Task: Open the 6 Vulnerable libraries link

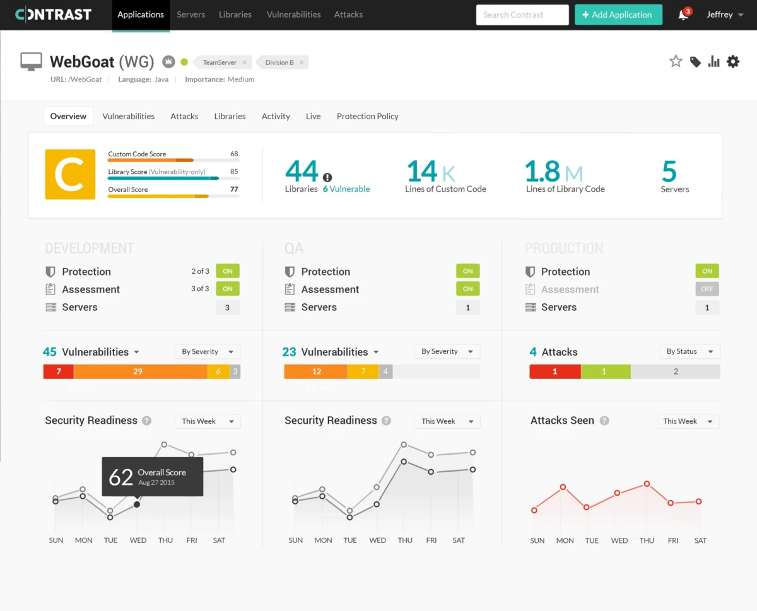Action: click(x=346, y=189)
